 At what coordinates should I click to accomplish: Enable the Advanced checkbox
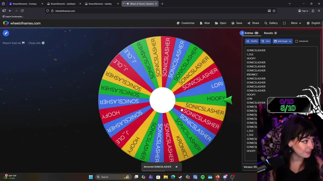click(x=297, y=41)
